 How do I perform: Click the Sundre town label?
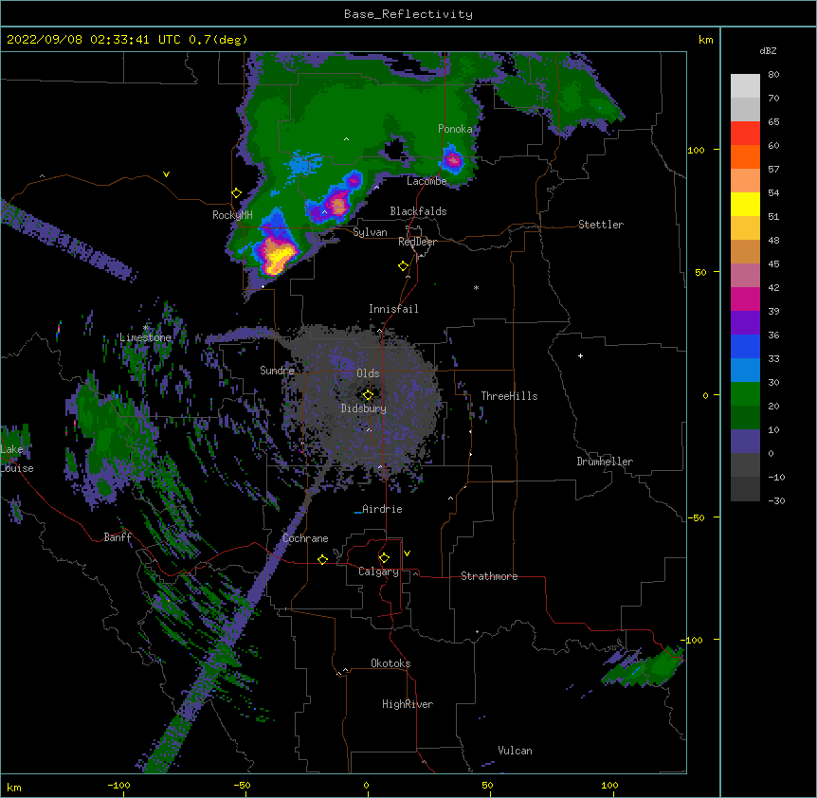pyautogui.click(x=277, y=371)
